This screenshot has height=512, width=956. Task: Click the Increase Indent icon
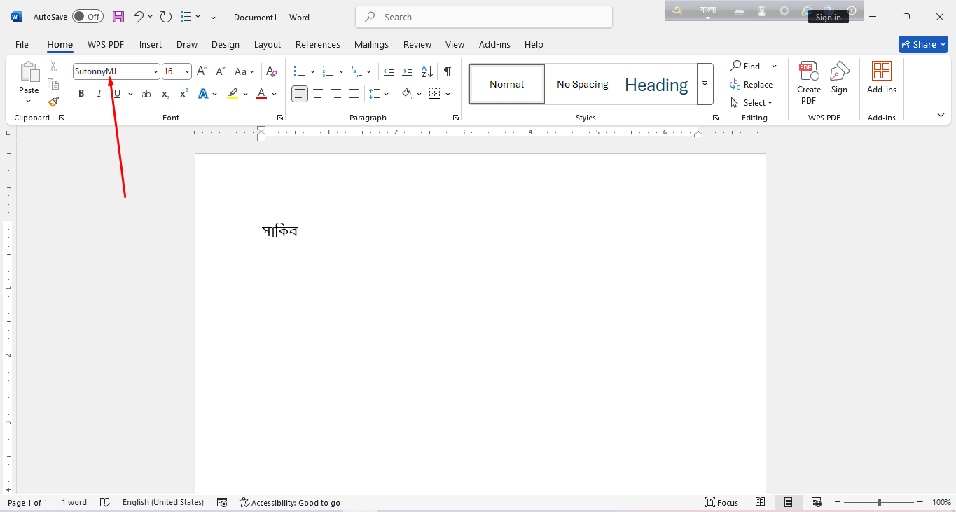[x=407, y=71]
